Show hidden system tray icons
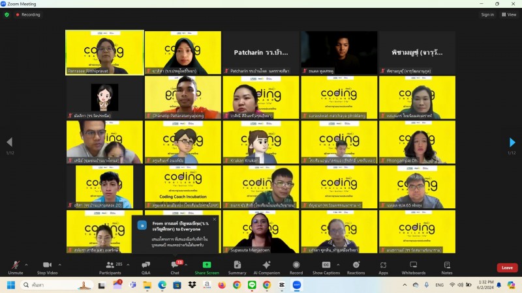The image size is (522, 293). pyautogui.click(x=405, y=285)
